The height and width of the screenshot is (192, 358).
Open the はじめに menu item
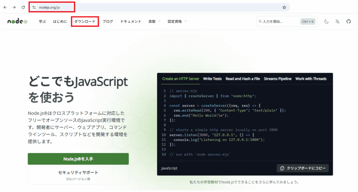coord(60,21)
